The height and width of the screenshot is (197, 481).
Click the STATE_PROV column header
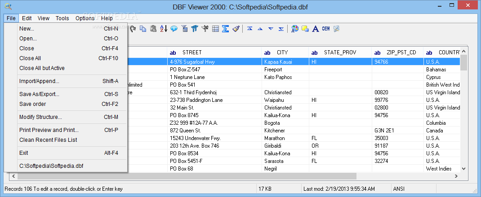340,53
